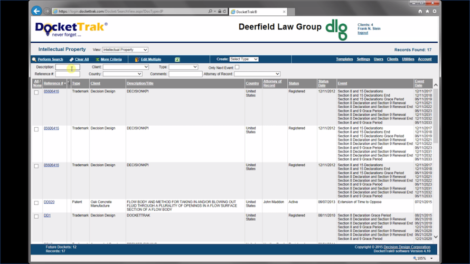Click in the Comments input field

click(185, 74)
